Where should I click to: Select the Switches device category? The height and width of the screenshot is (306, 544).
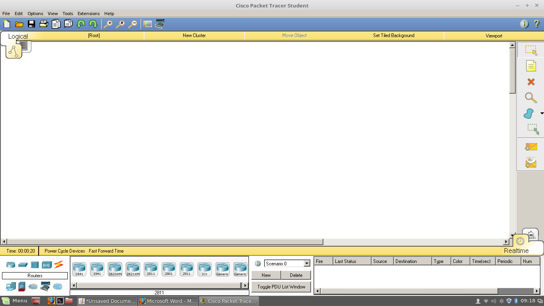23,265
